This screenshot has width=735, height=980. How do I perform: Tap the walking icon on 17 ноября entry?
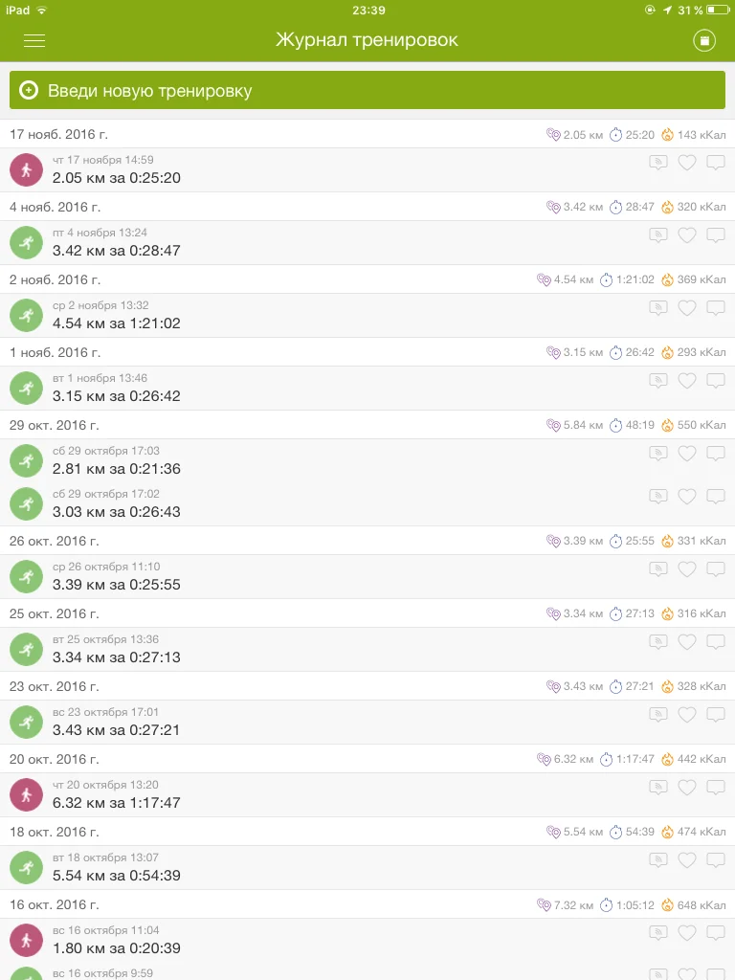pos(27,169)
